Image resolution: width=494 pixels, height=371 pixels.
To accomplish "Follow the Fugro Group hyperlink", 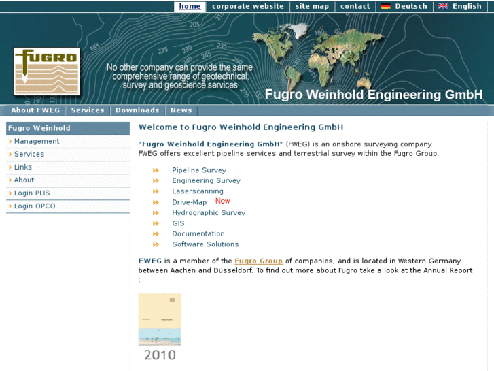I will (x=259, y=261).
